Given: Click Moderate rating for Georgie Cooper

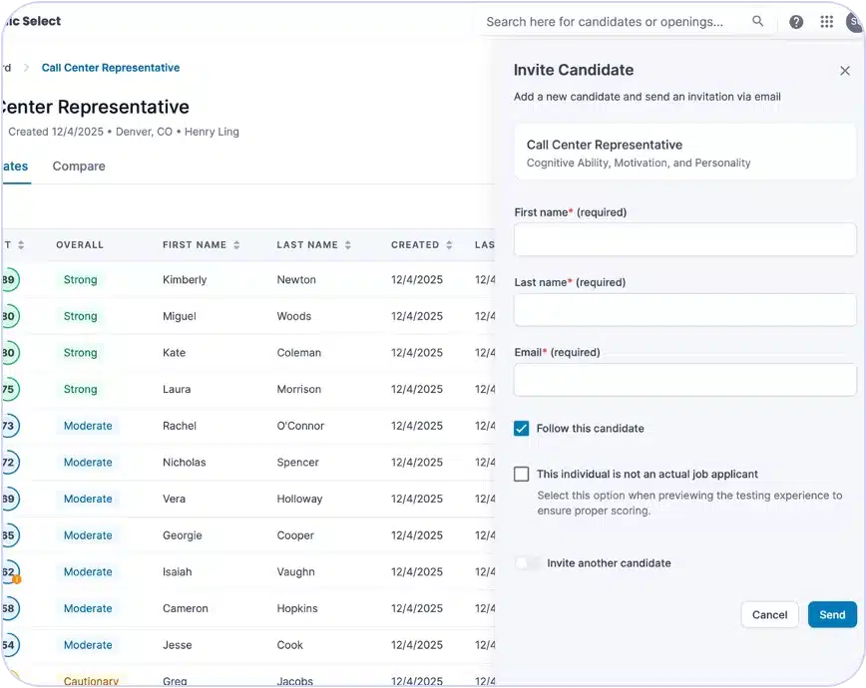Looking at the screenshot, I should [x=88, y=535].
